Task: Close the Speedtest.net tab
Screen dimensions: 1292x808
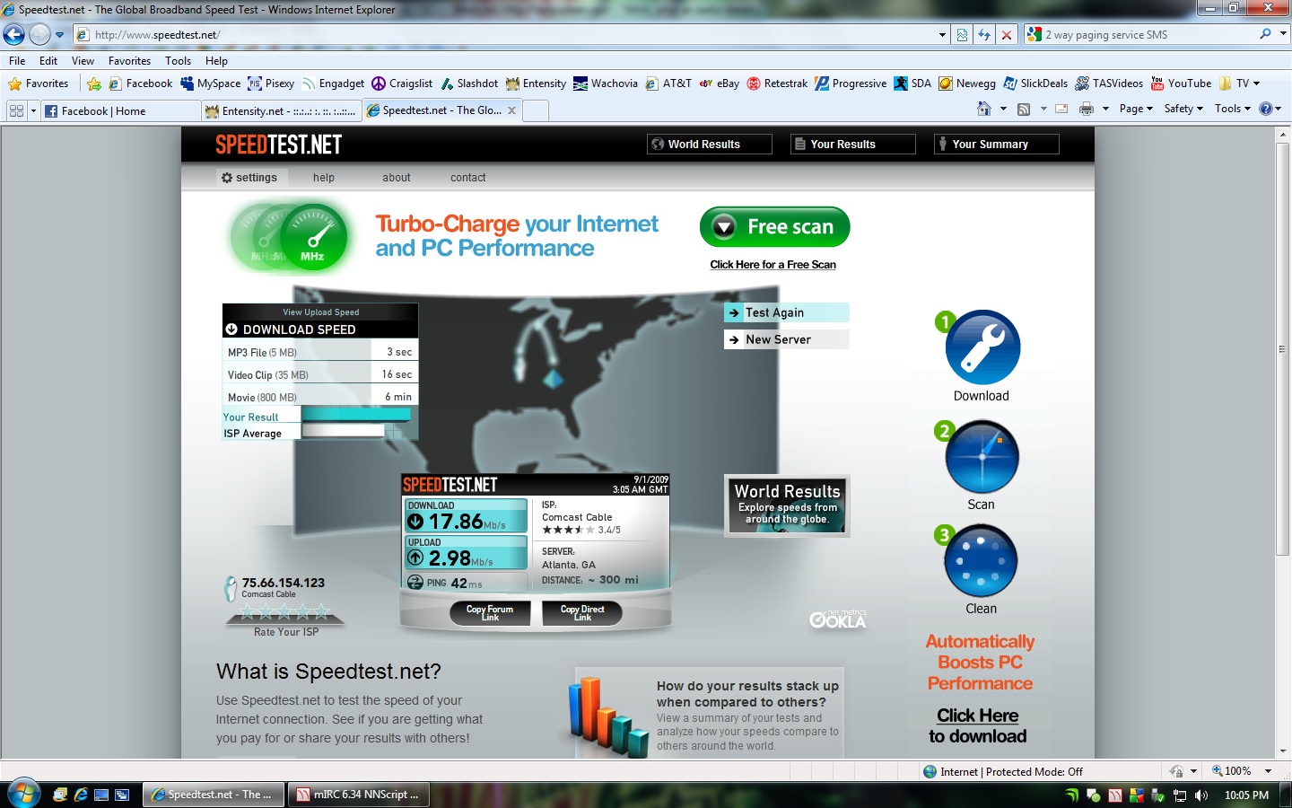Action: pos(511,110)
